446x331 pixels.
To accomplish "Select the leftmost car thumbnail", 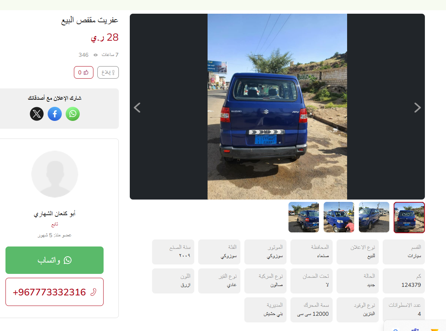I will coord(304,218).
